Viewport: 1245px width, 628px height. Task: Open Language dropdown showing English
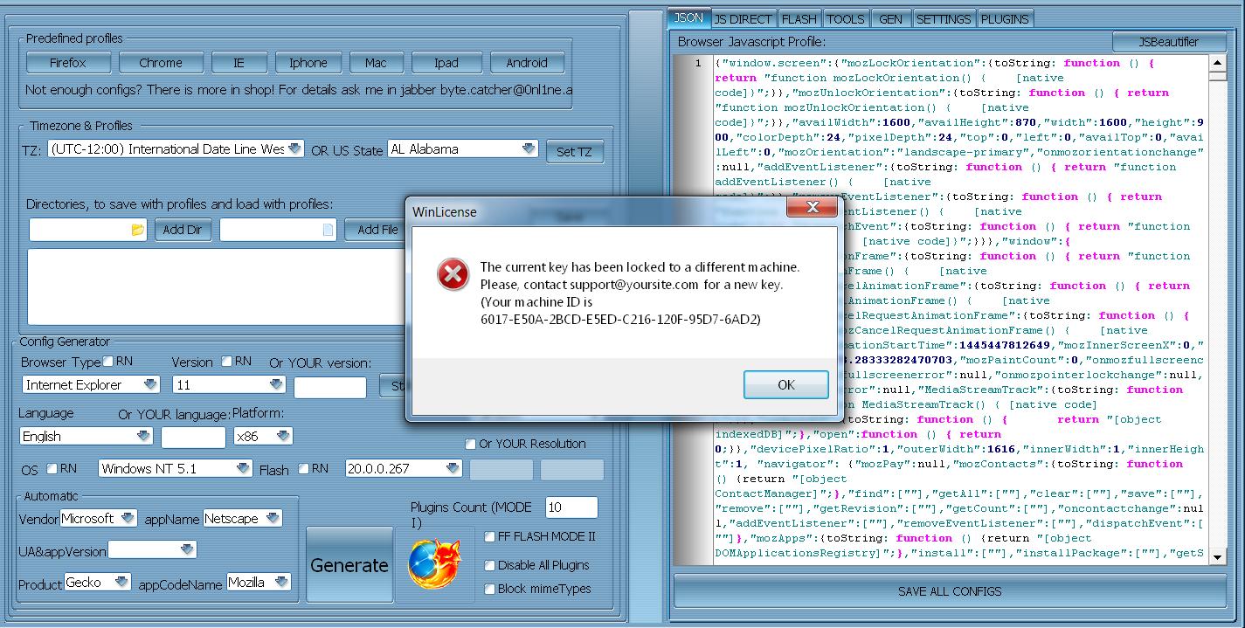86,436
